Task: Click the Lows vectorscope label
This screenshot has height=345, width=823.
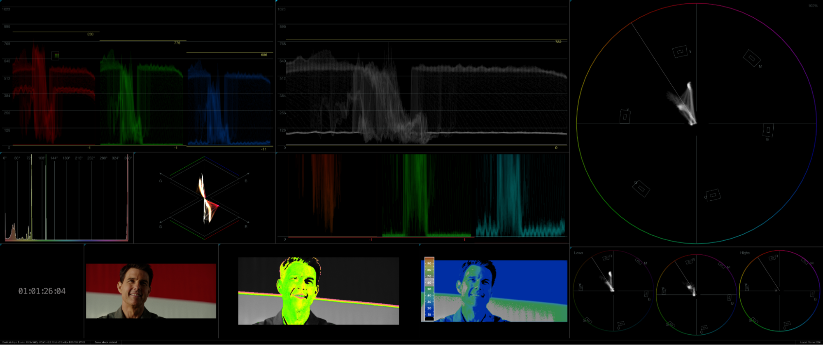Action: coord(578,253)
